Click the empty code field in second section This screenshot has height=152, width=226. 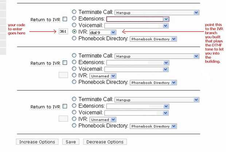pyautogui.click(x=63, y=75)
